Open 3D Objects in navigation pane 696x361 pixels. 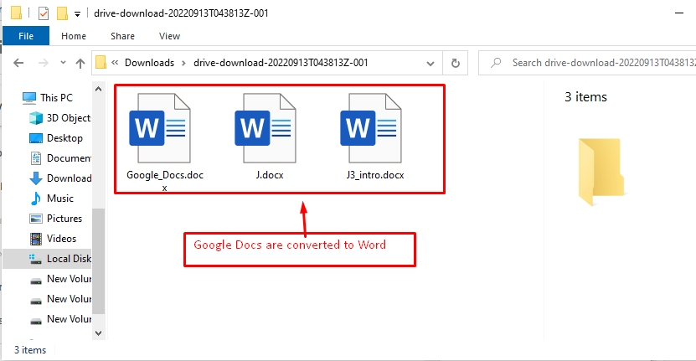tap(59, 117)
